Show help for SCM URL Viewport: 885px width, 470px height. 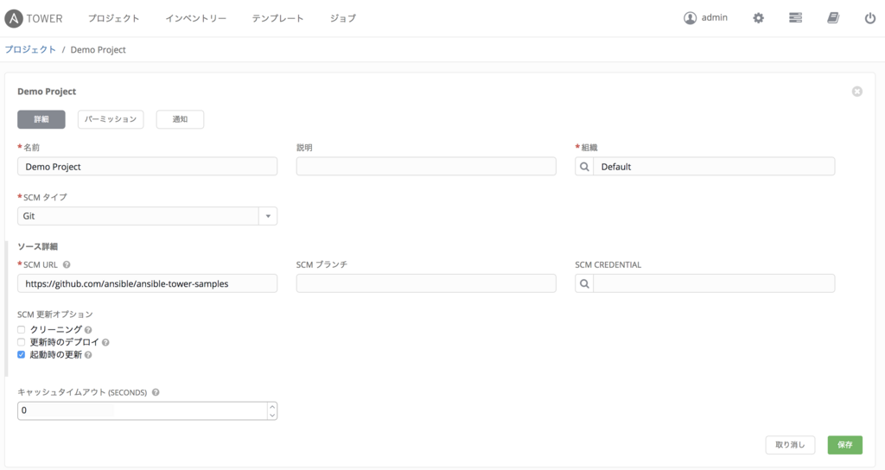67,264
